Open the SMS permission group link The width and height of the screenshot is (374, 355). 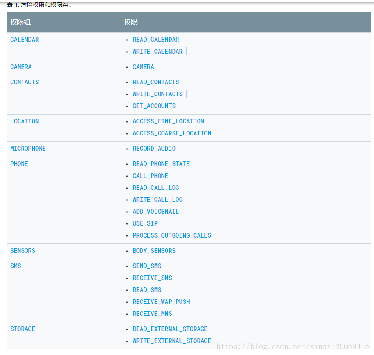pos(15,266)
